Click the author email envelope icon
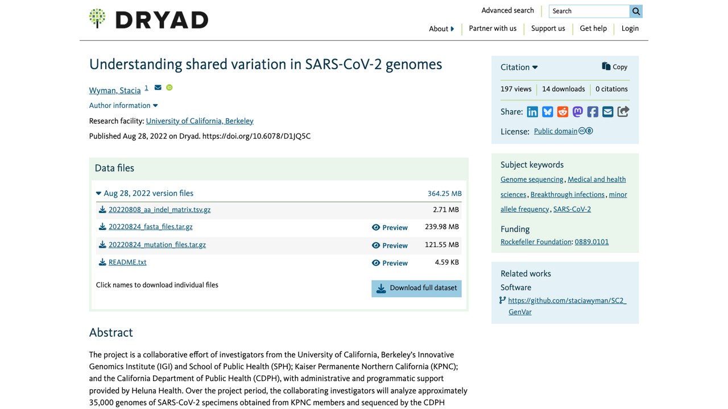728x409 pixels. tap(158, 87)
